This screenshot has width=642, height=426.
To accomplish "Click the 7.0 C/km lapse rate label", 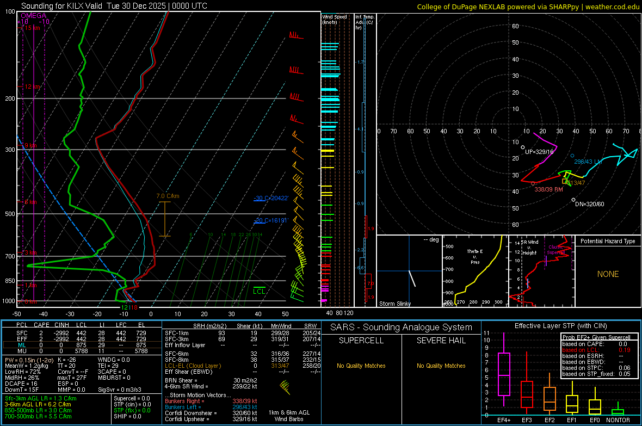I will click(168, 196).
